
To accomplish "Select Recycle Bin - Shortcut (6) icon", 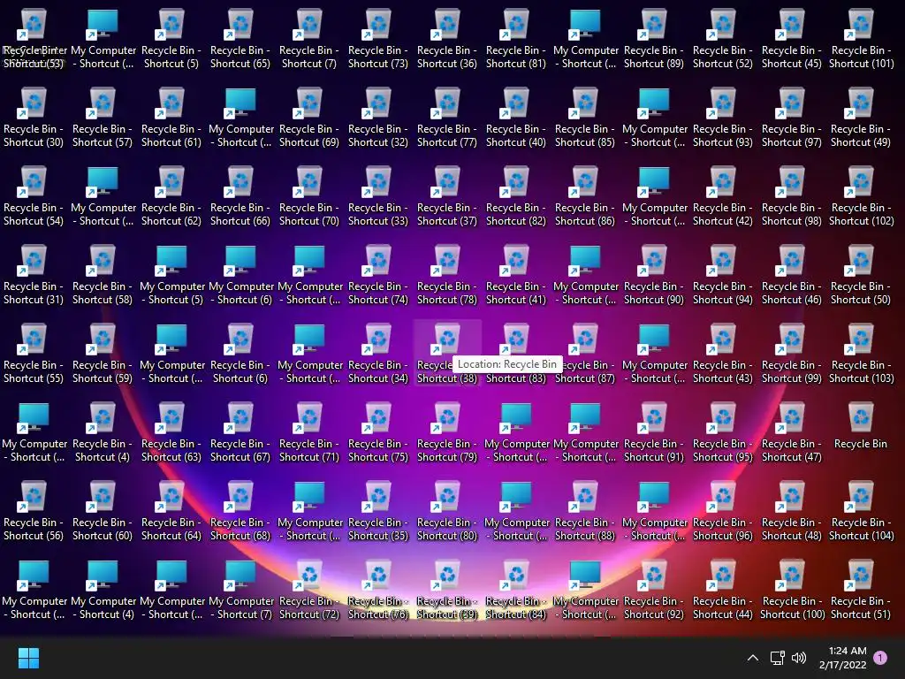I will 240,354.
